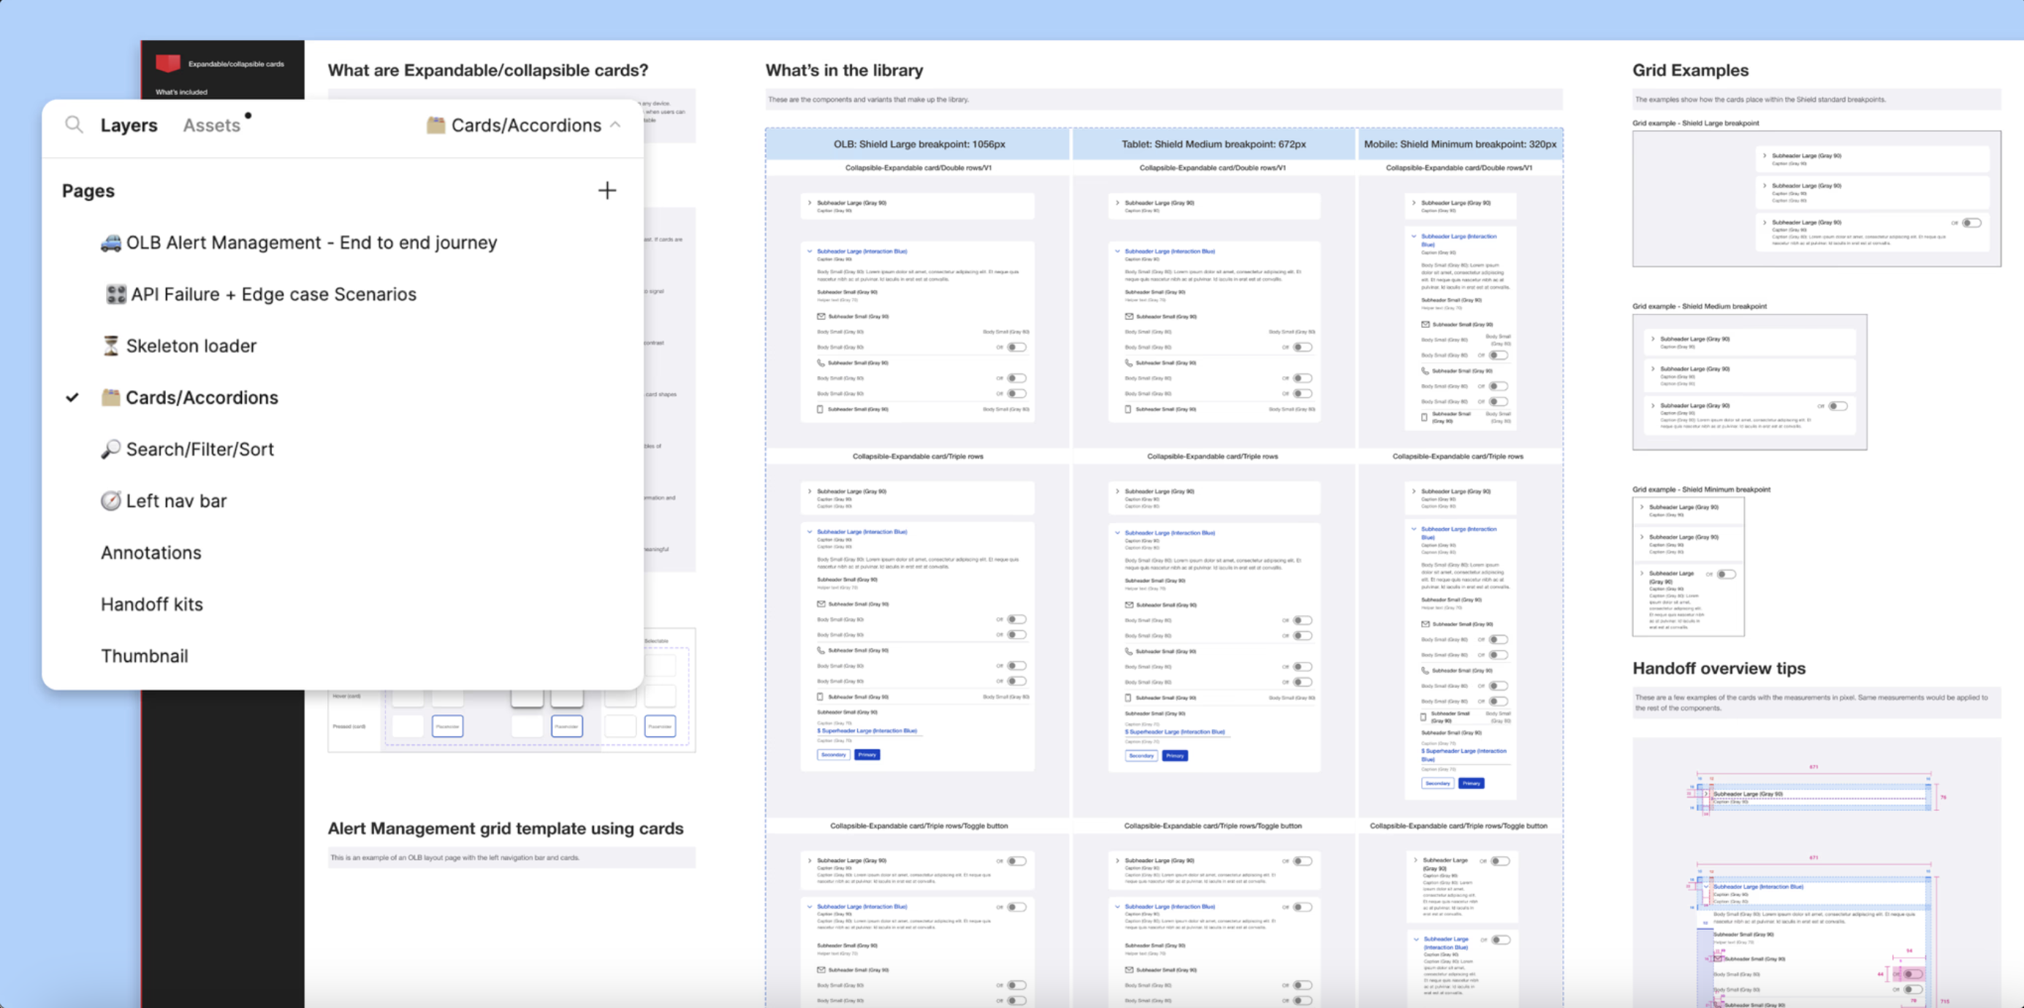Image resolution: width=2024 pixels, height=1008 pixels.
Task: Open the Handoff kits page
Action: (152, 604)
